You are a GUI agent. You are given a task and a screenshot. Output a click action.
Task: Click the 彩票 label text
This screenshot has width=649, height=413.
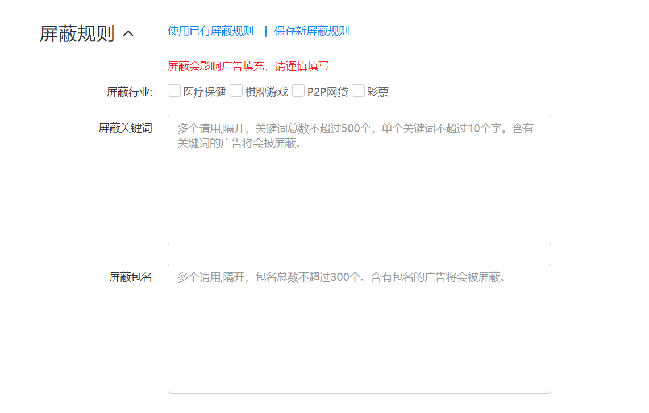tap(378, 92)
